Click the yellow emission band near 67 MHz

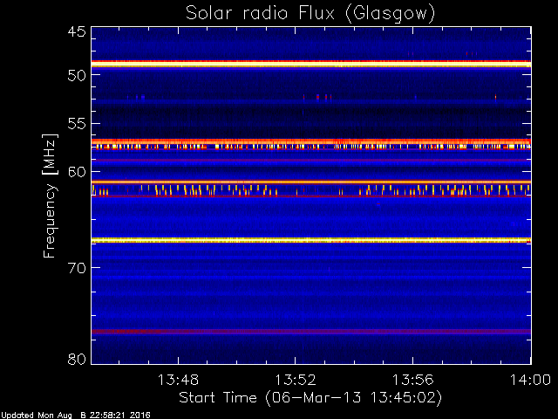pyautogui.click(x=311, y=240)
